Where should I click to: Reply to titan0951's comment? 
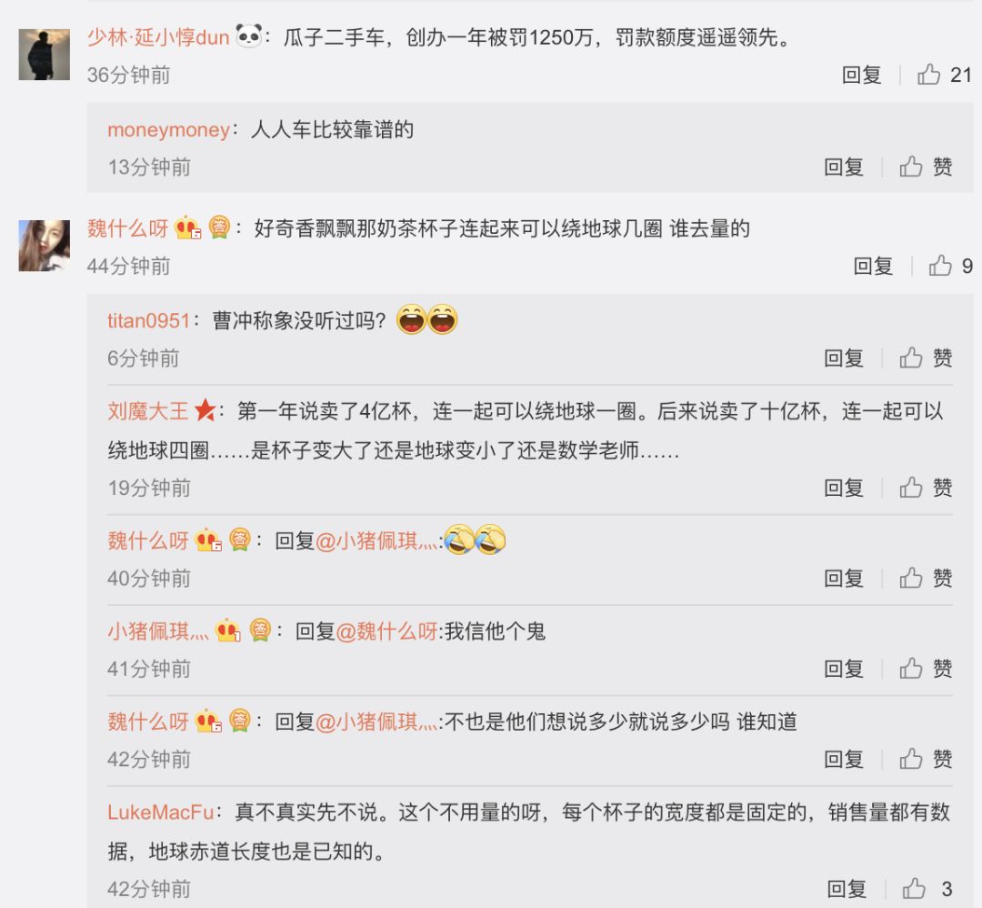click(x=844, y=358)
